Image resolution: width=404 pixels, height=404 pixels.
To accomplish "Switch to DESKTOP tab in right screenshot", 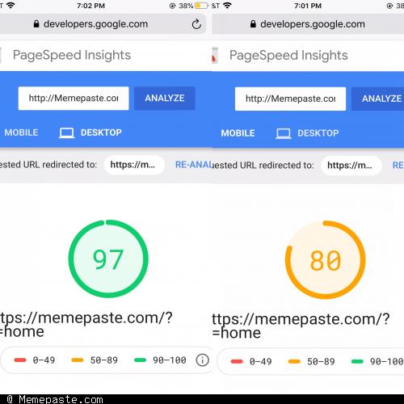I will pyautogui.click(x=318, y=133).
